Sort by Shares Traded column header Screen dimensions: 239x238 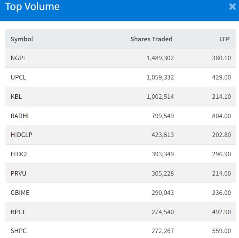[151, 39]
